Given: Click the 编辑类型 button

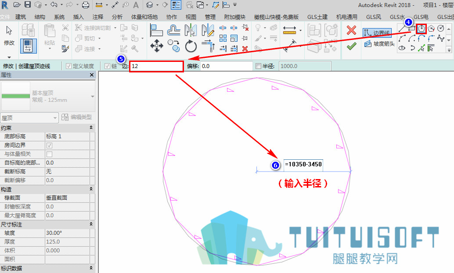Looking at the screenshot, I should [77, 117].
